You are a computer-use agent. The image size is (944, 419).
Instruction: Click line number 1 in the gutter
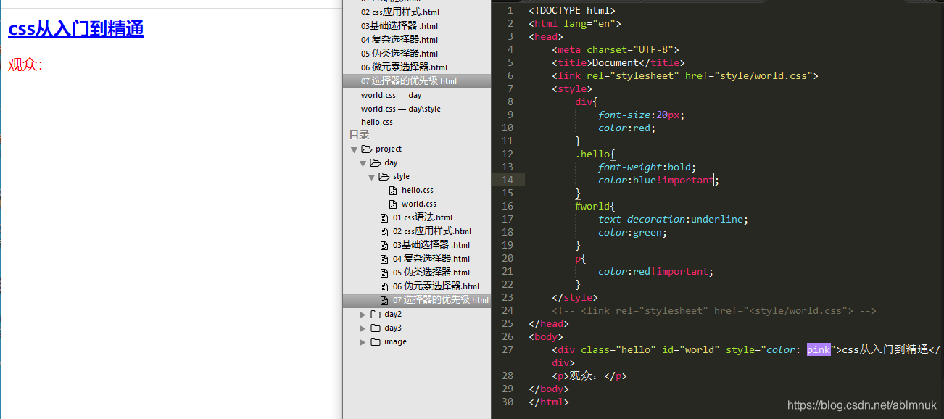pyautogui.click(x=510, y=10)
